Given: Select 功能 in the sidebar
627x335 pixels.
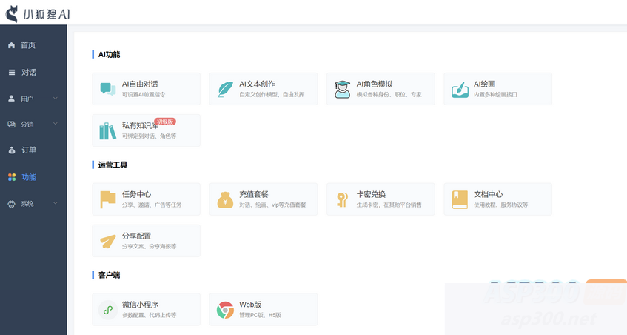Looking at the screenshot, I should click(28, 177).
